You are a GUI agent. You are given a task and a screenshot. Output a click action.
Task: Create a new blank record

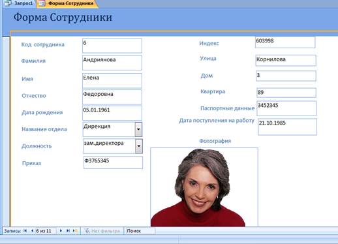(75, 231)
